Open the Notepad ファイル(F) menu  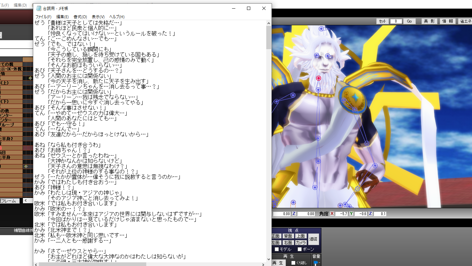coord(44,17)
